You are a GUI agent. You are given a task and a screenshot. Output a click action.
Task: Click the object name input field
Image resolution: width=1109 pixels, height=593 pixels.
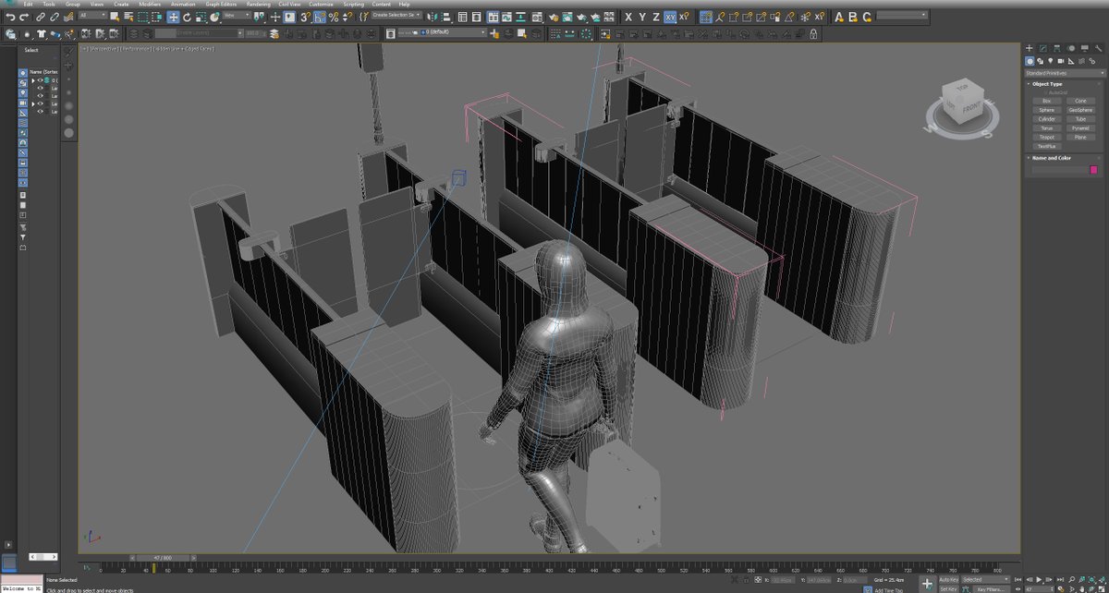click(x=1059, y=170)
